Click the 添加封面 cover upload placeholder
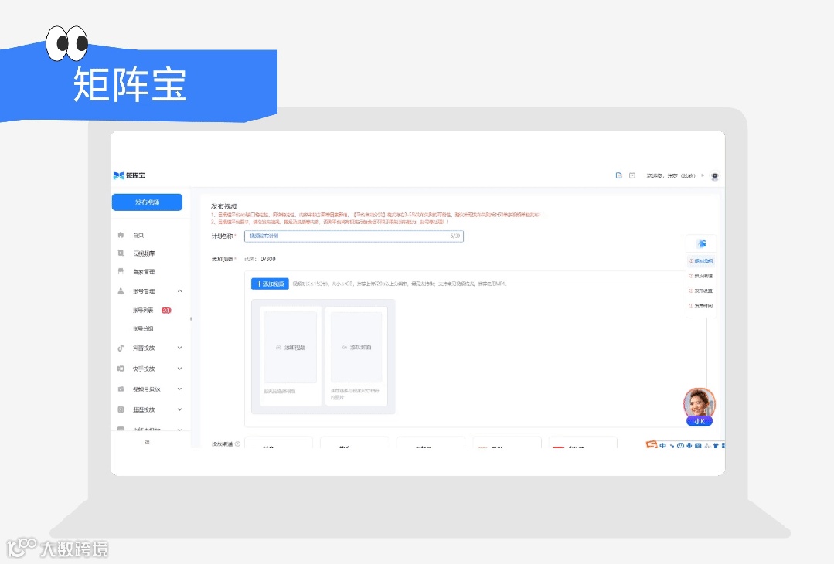Viewport: 834px width, 564px height. tap(356, 348)
